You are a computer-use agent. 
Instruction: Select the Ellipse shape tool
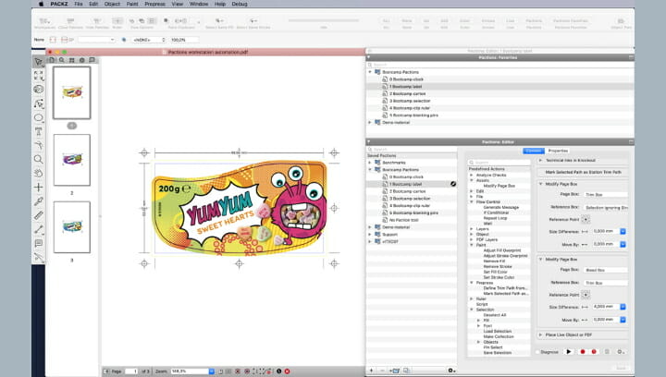pos(39,117)
